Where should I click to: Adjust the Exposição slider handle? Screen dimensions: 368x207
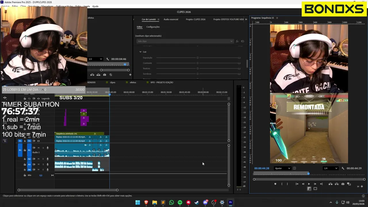click(x=198, y=58)
